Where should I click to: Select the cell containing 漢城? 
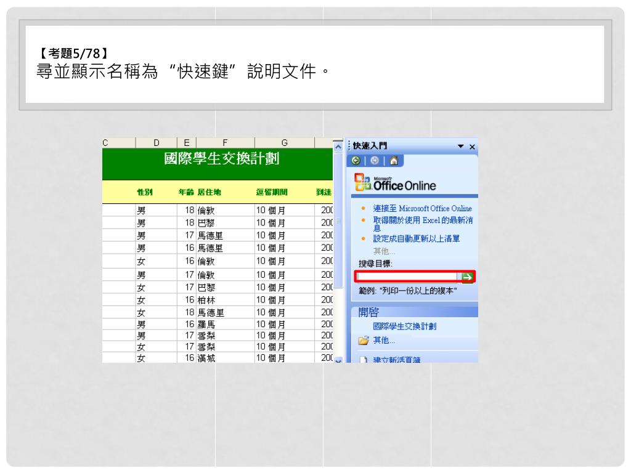click(226, 358)
